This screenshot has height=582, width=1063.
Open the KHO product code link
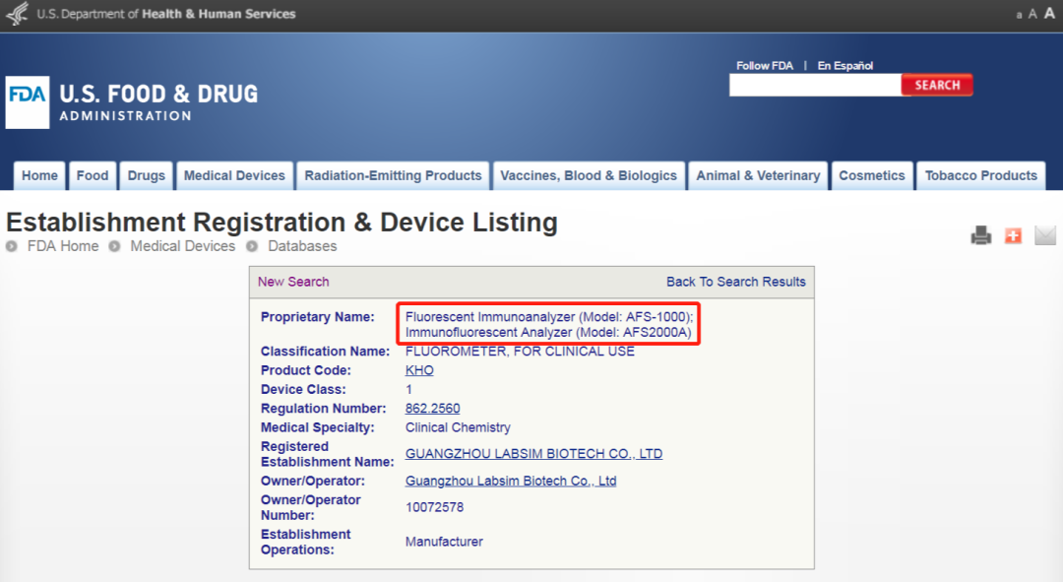419,370
